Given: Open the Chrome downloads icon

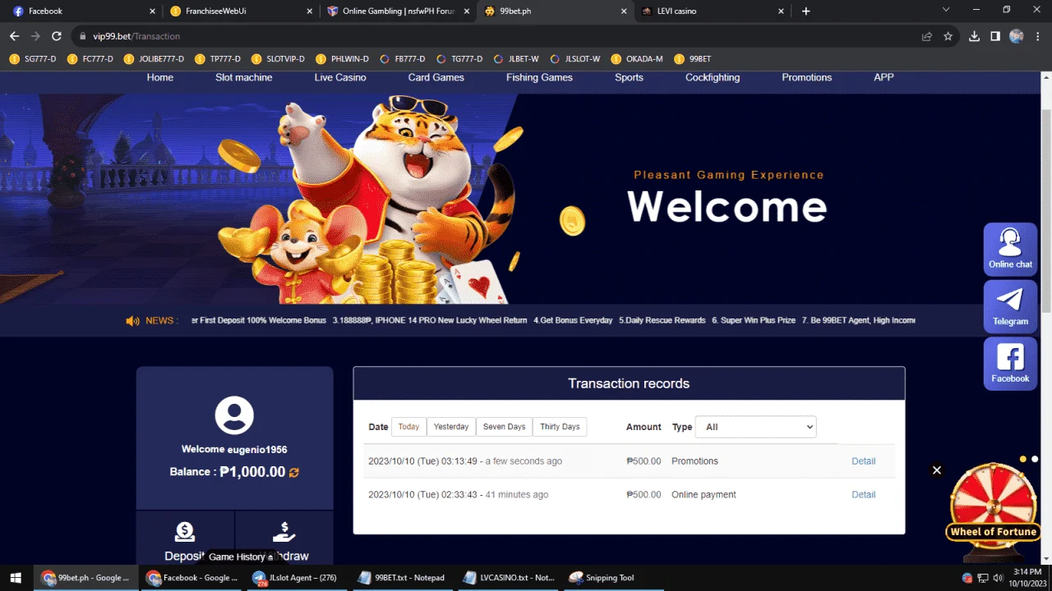Looking at the screenshot, I should (x=974, y=36).
